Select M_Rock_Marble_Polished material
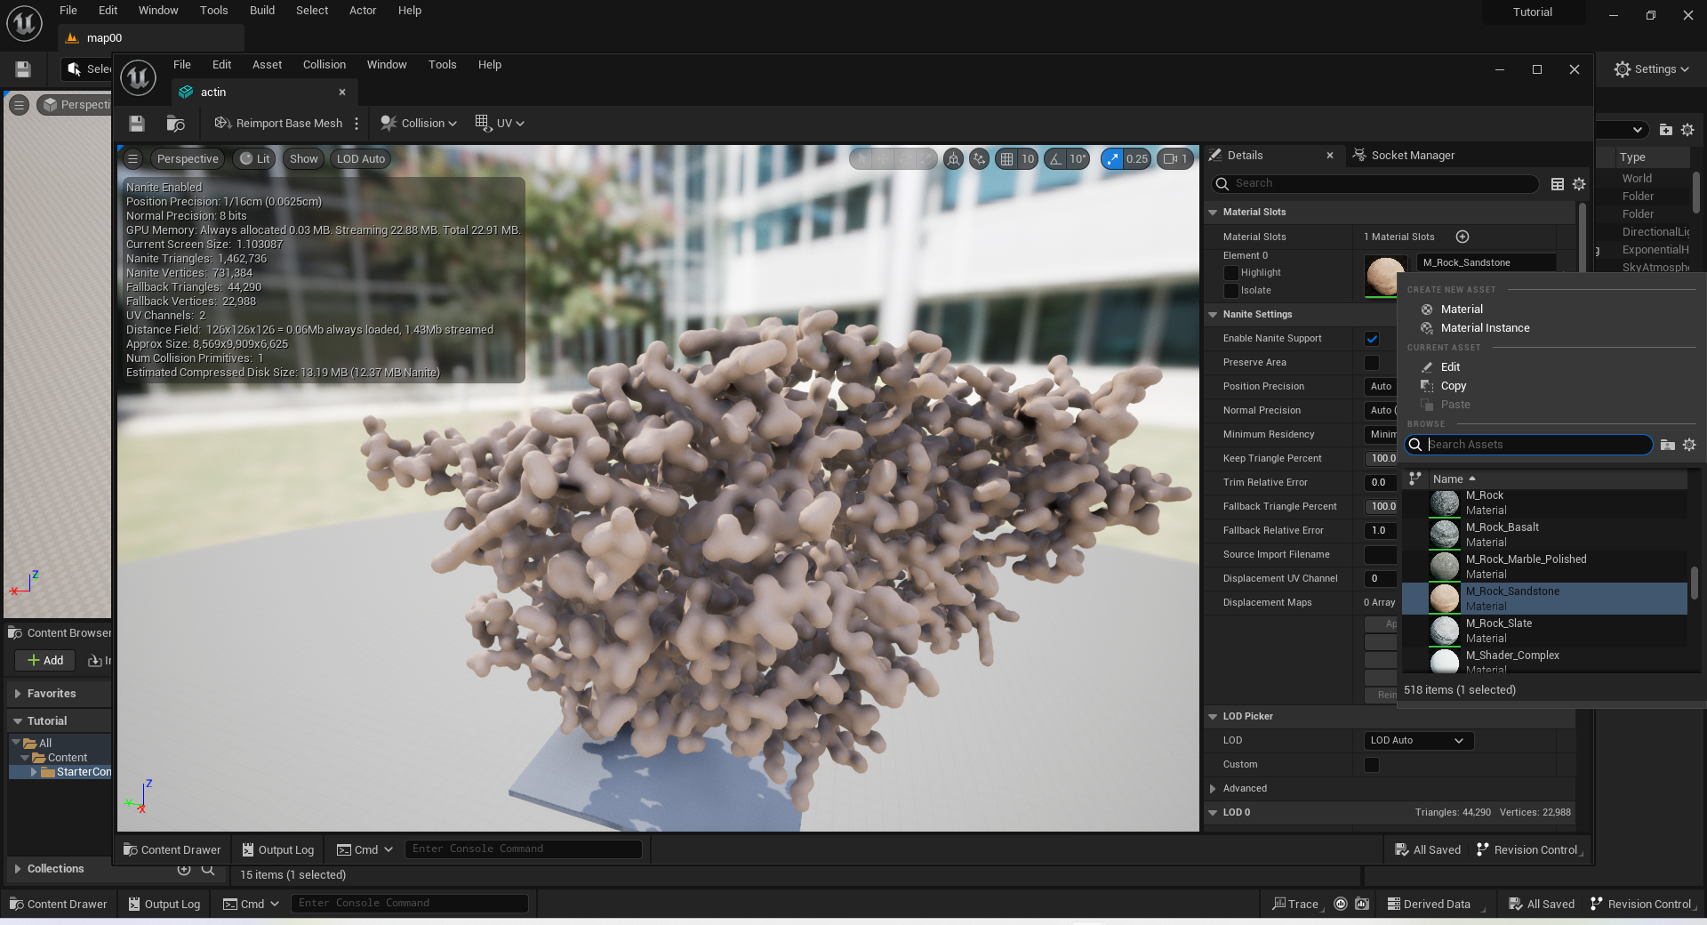Image resolution: width=1707 pixels, height=925 pixels. pyautogui.click(x=1544, y=567)
